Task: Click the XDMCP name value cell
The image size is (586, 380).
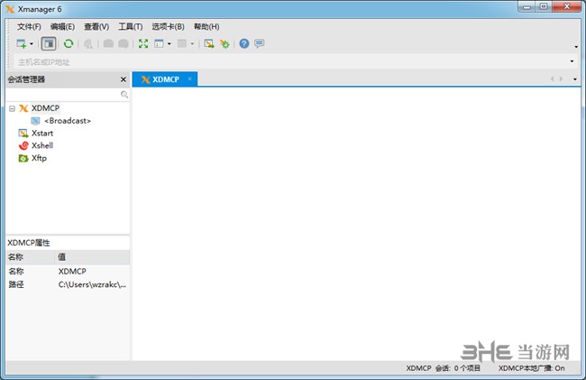Action: coord(72,271)
